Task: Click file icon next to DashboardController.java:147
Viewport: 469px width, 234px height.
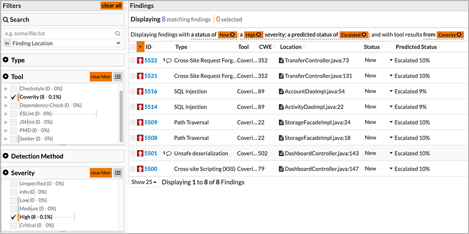Action: [x=281, y=169]
